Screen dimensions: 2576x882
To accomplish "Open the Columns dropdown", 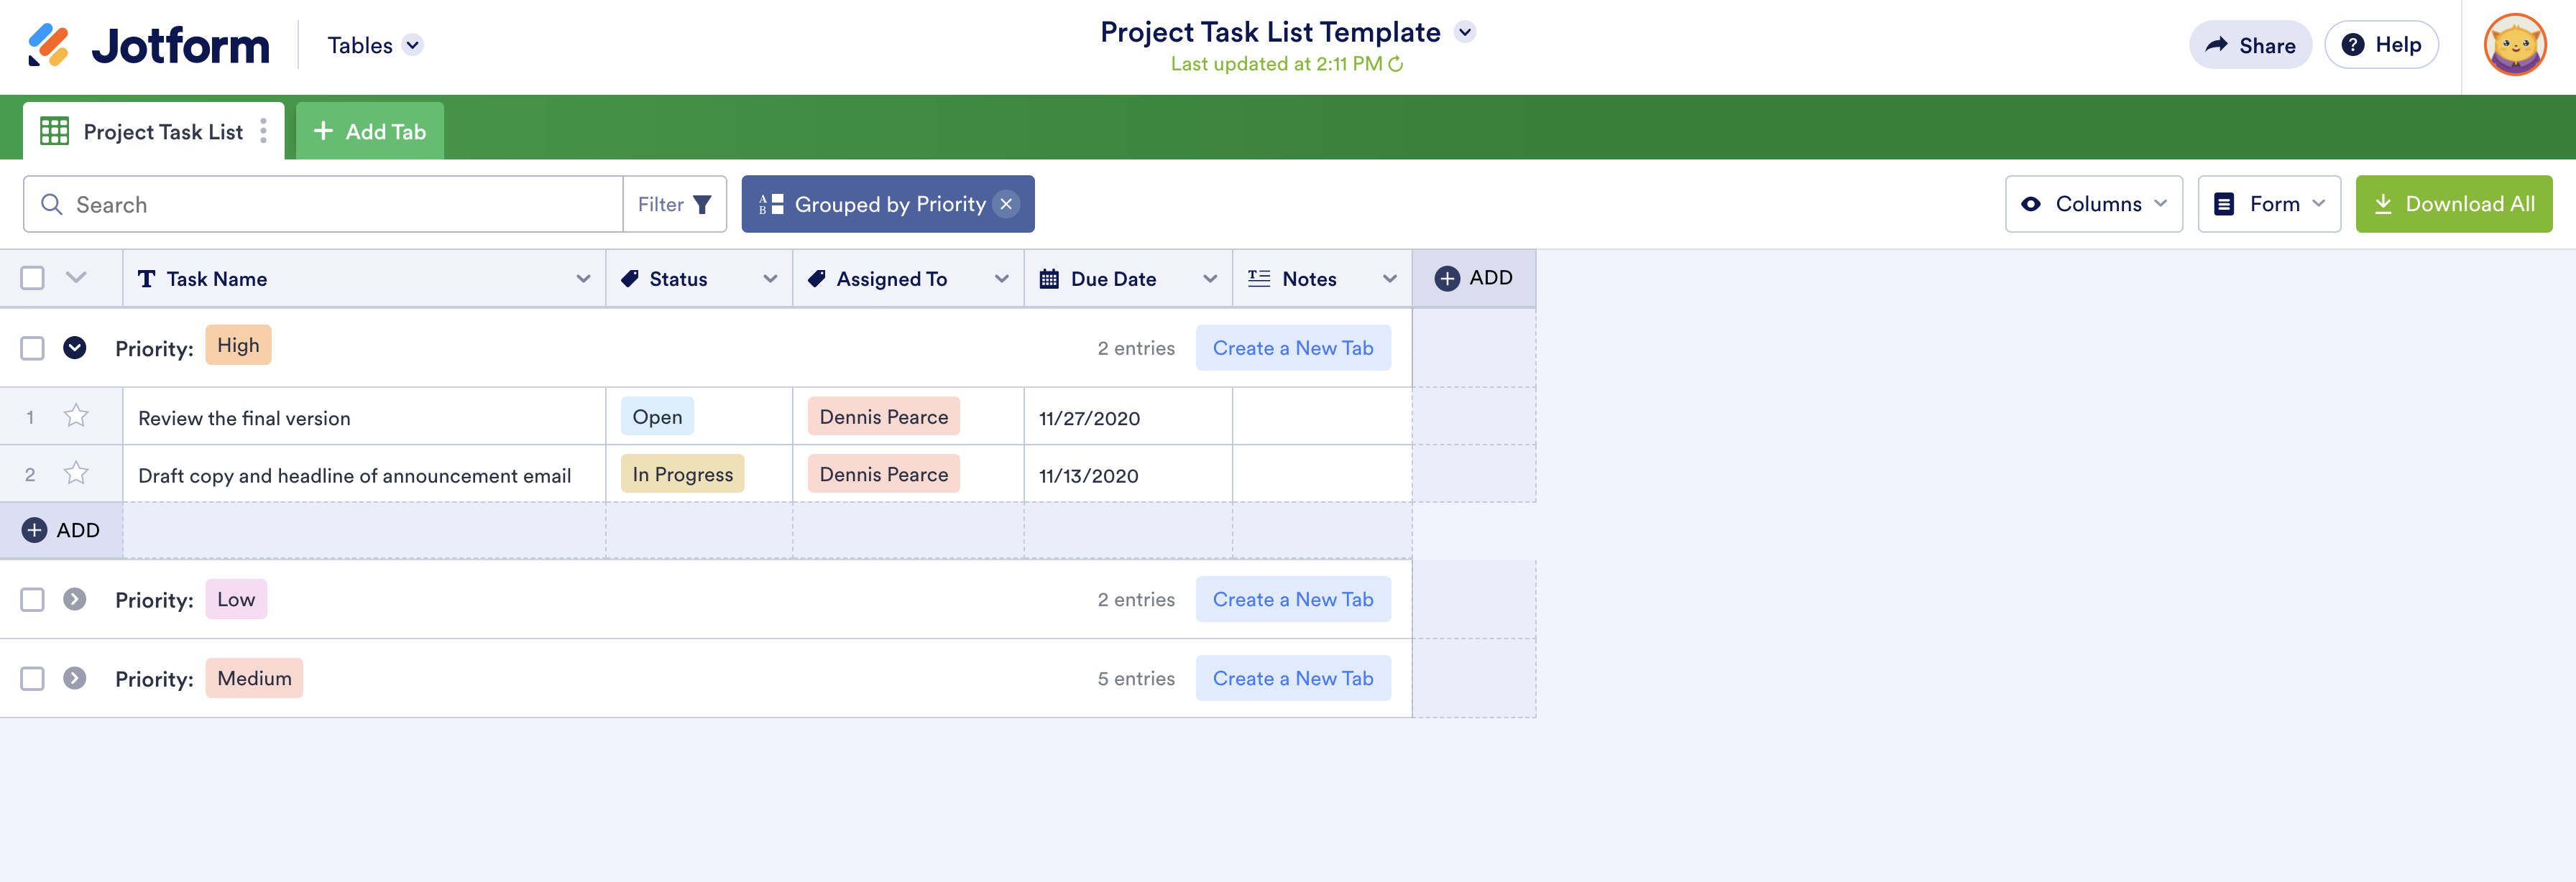I will coord(2093,205).
